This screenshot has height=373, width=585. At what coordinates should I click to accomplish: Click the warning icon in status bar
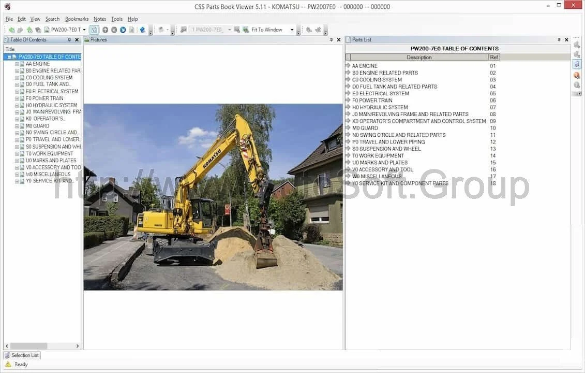(x=8, y=364)
